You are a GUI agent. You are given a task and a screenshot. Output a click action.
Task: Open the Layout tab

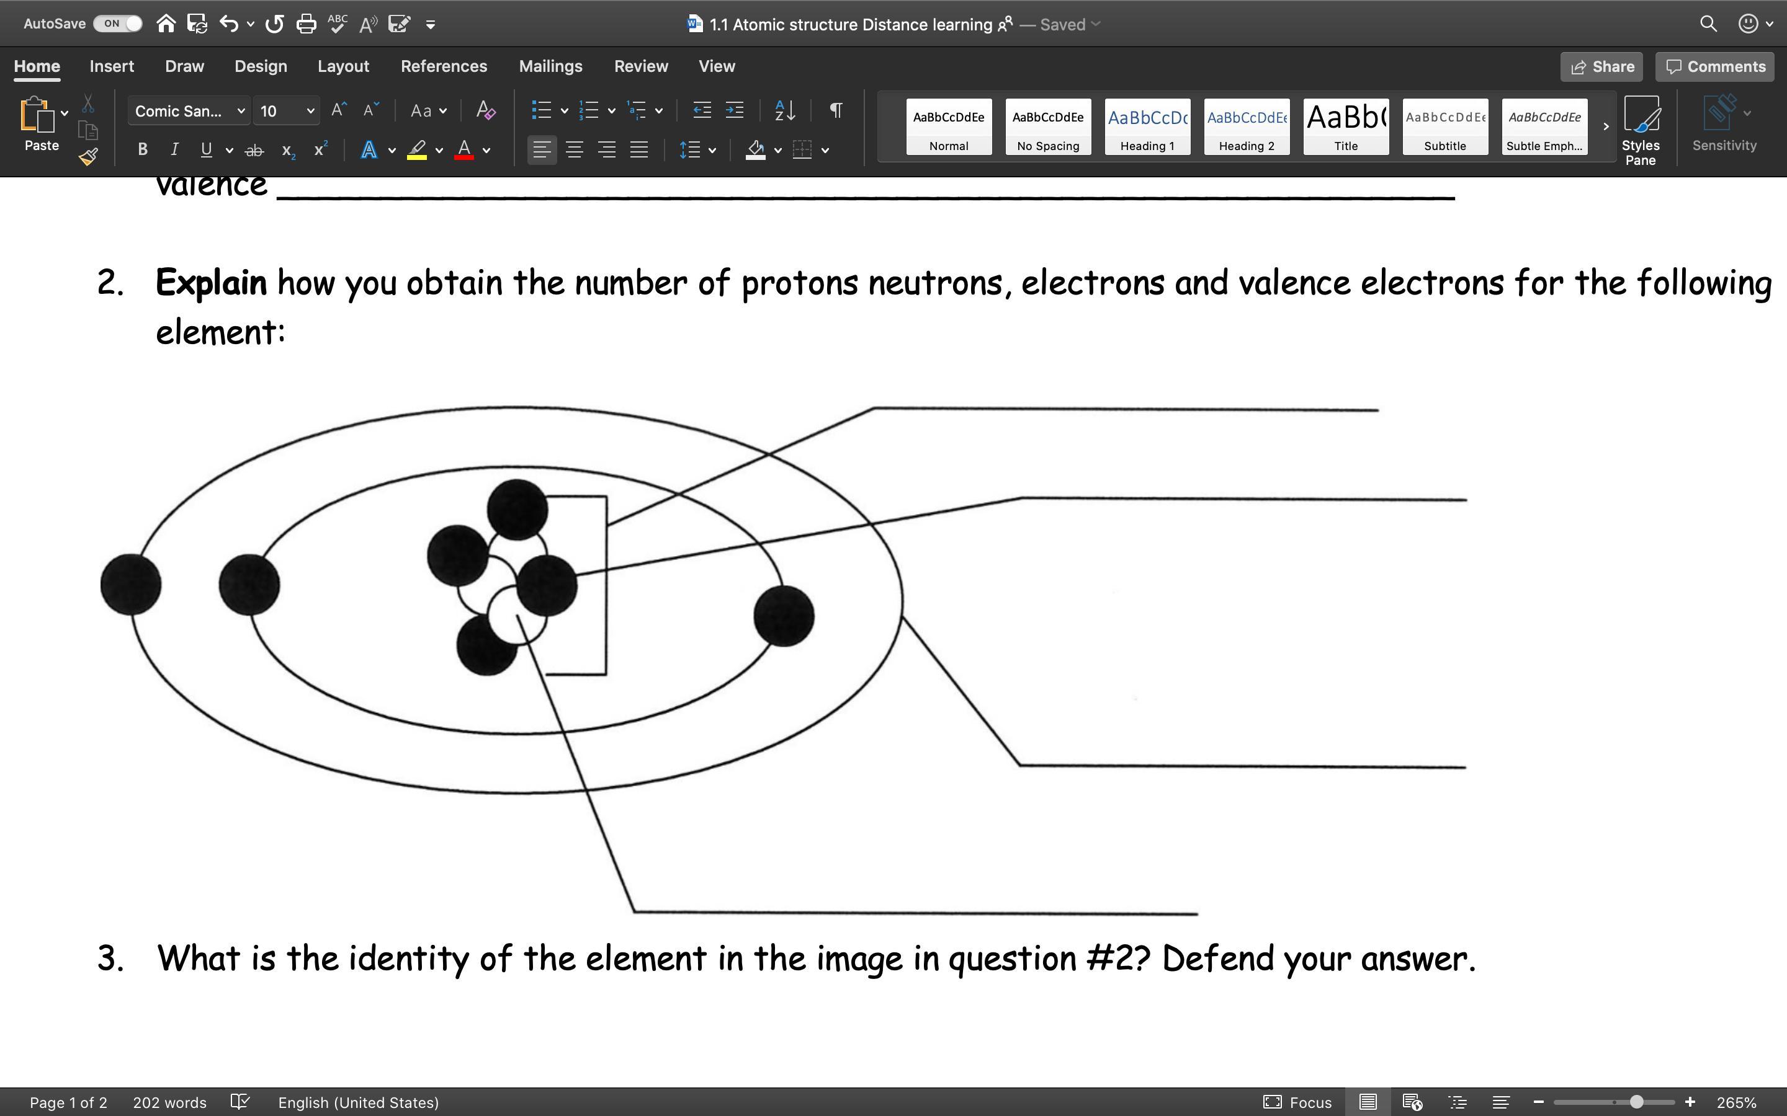click(x=343, y=66)
